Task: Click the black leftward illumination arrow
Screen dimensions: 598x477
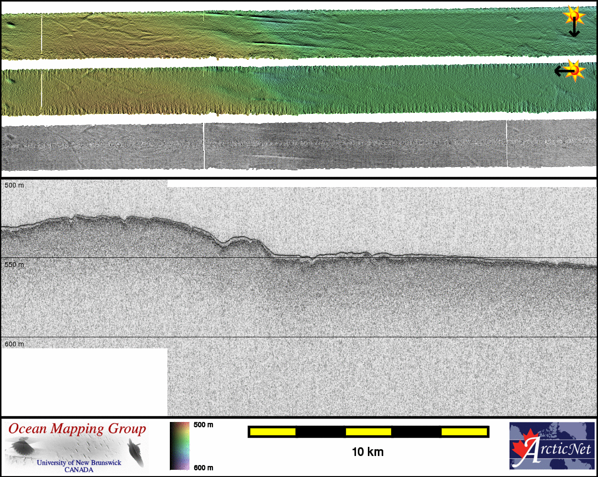Action: pos(563,71)
